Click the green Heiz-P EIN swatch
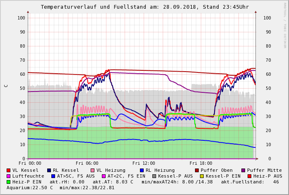The width and height of the screenshot is (289, 195). pyautogui.click(x=9, y=182)
